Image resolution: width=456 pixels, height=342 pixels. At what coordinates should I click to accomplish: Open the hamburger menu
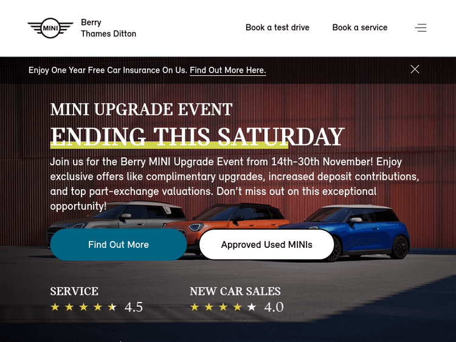pos(421,28)
